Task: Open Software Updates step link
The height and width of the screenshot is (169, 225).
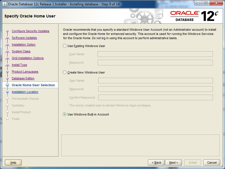Action: 24,38
